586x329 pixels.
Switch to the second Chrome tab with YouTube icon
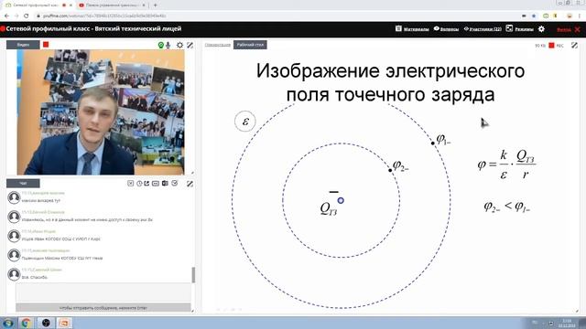point(112,5)
